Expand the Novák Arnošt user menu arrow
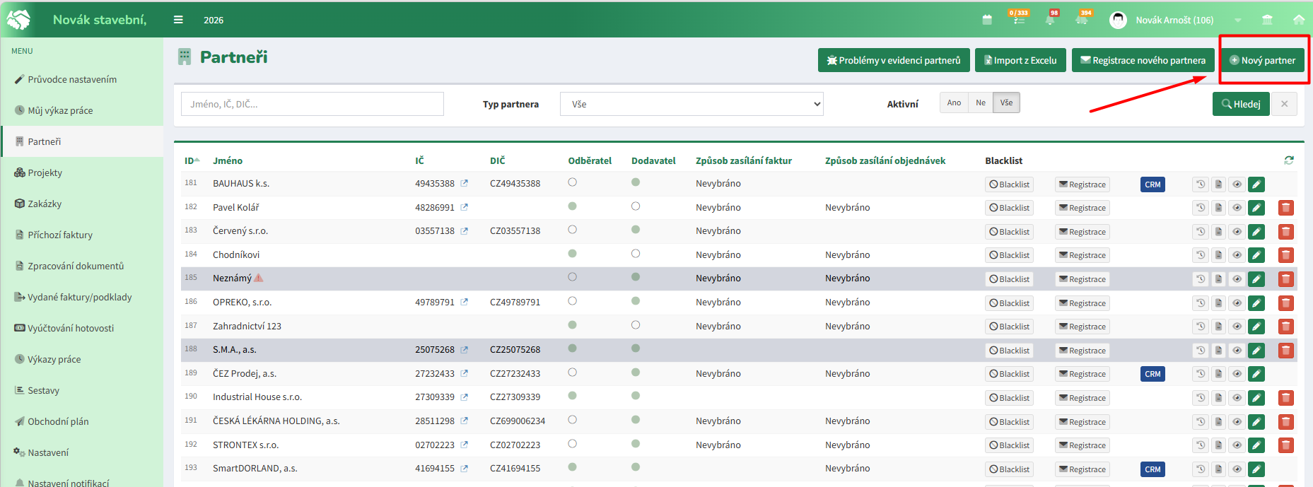Image resolution: width=1313 pixels, height=487 pixels. coord(1238,20)
